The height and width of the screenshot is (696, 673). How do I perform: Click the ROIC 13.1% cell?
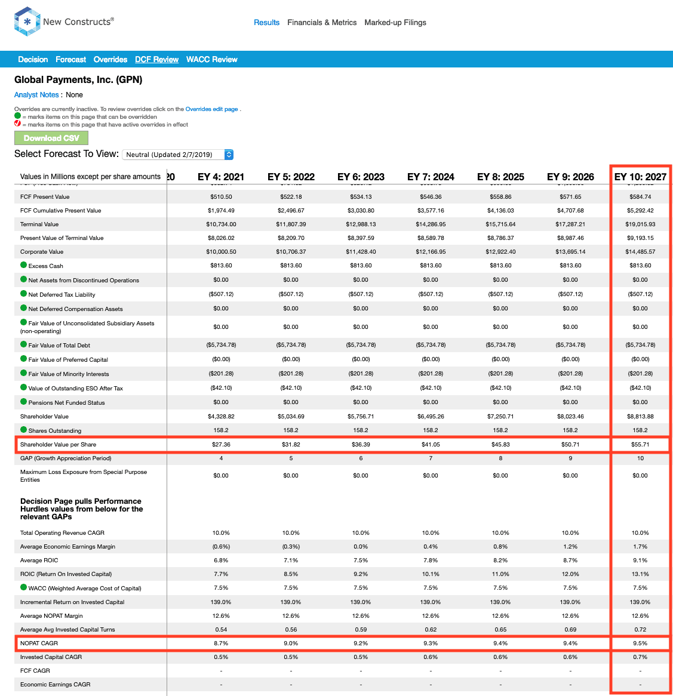click(x=640, y=574)
